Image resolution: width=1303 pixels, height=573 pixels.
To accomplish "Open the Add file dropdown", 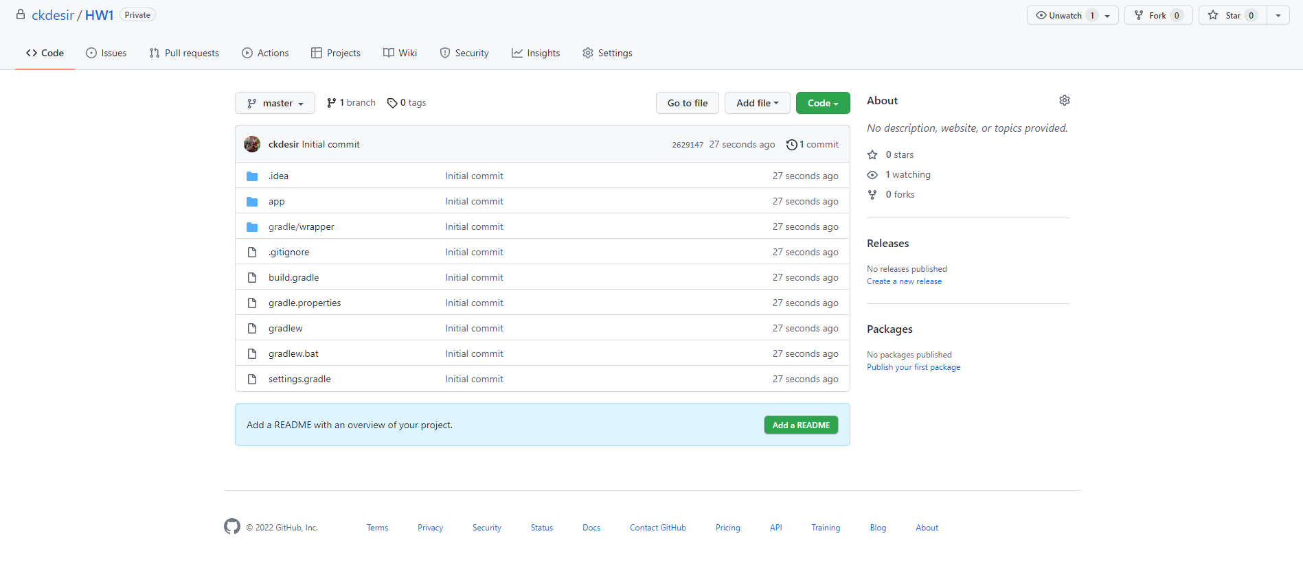I will point(757,103).
